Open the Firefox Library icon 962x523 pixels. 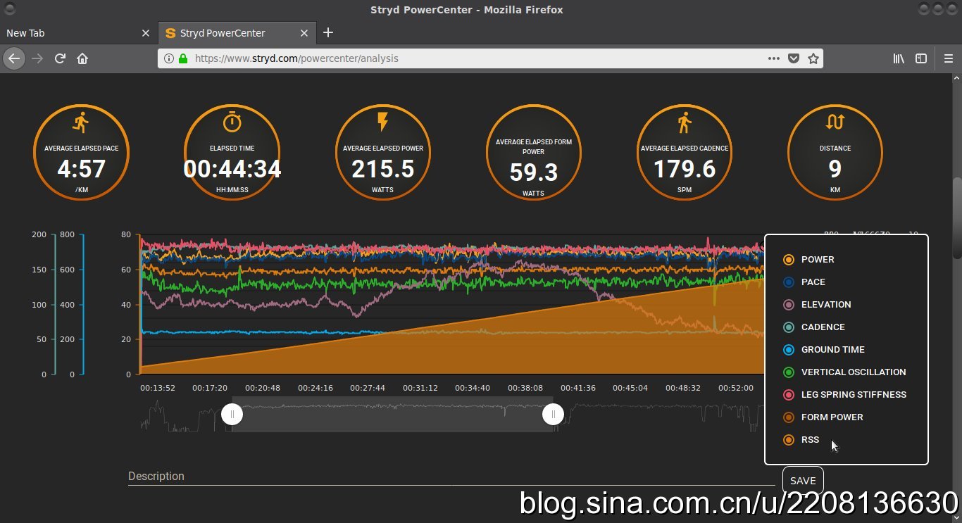tap(899, 58)
